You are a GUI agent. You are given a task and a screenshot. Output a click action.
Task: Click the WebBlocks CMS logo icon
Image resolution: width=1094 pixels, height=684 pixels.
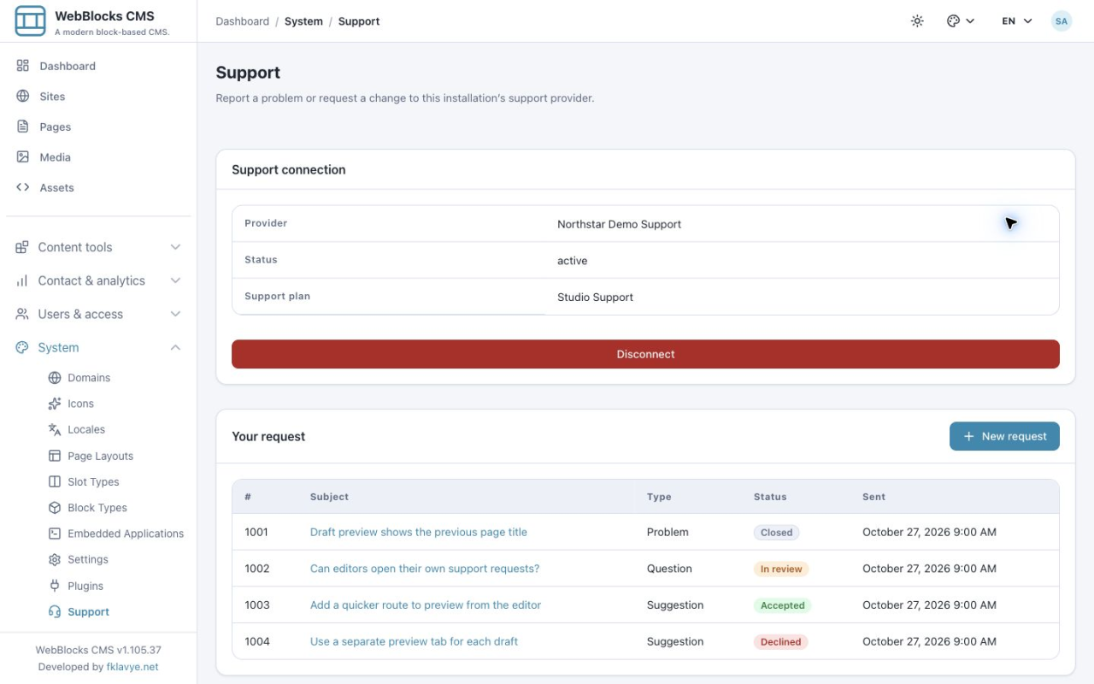(x=31, y=21)
